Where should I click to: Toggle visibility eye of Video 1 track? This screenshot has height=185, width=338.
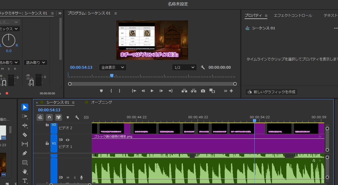click(67, 140)
